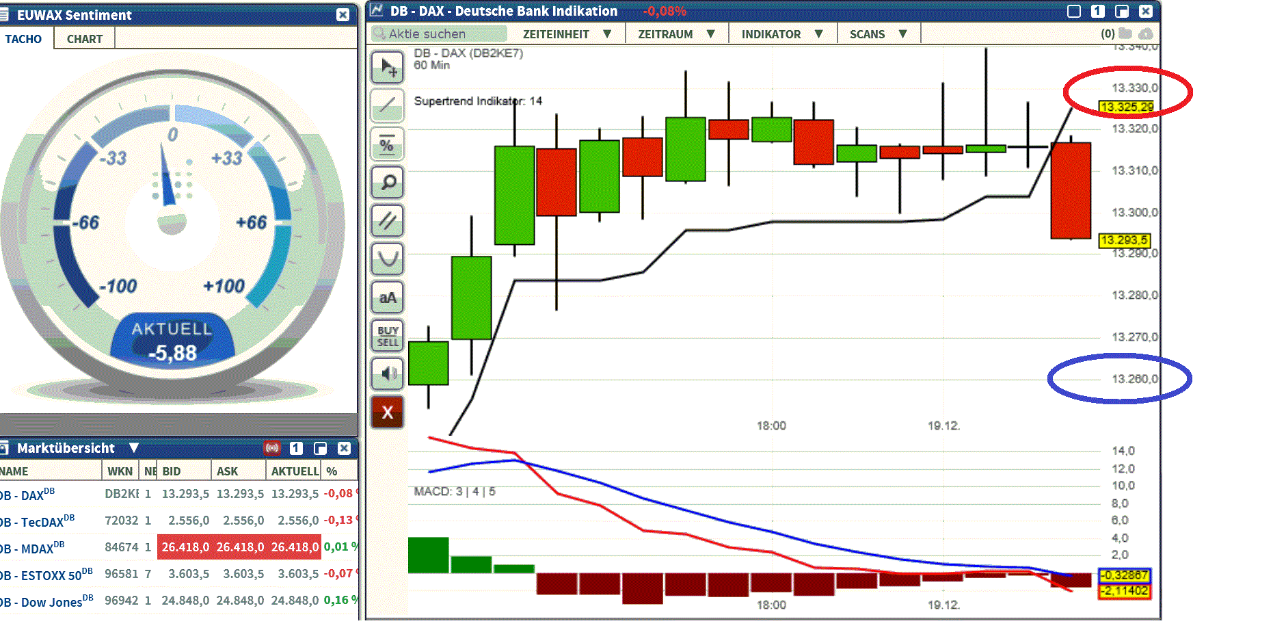
Task: Activate the magnifier zoom tool
Action: (388, 183)
